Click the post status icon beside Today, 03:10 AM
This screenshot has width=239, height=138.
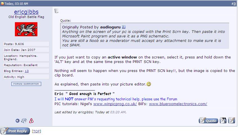(3, 3)
